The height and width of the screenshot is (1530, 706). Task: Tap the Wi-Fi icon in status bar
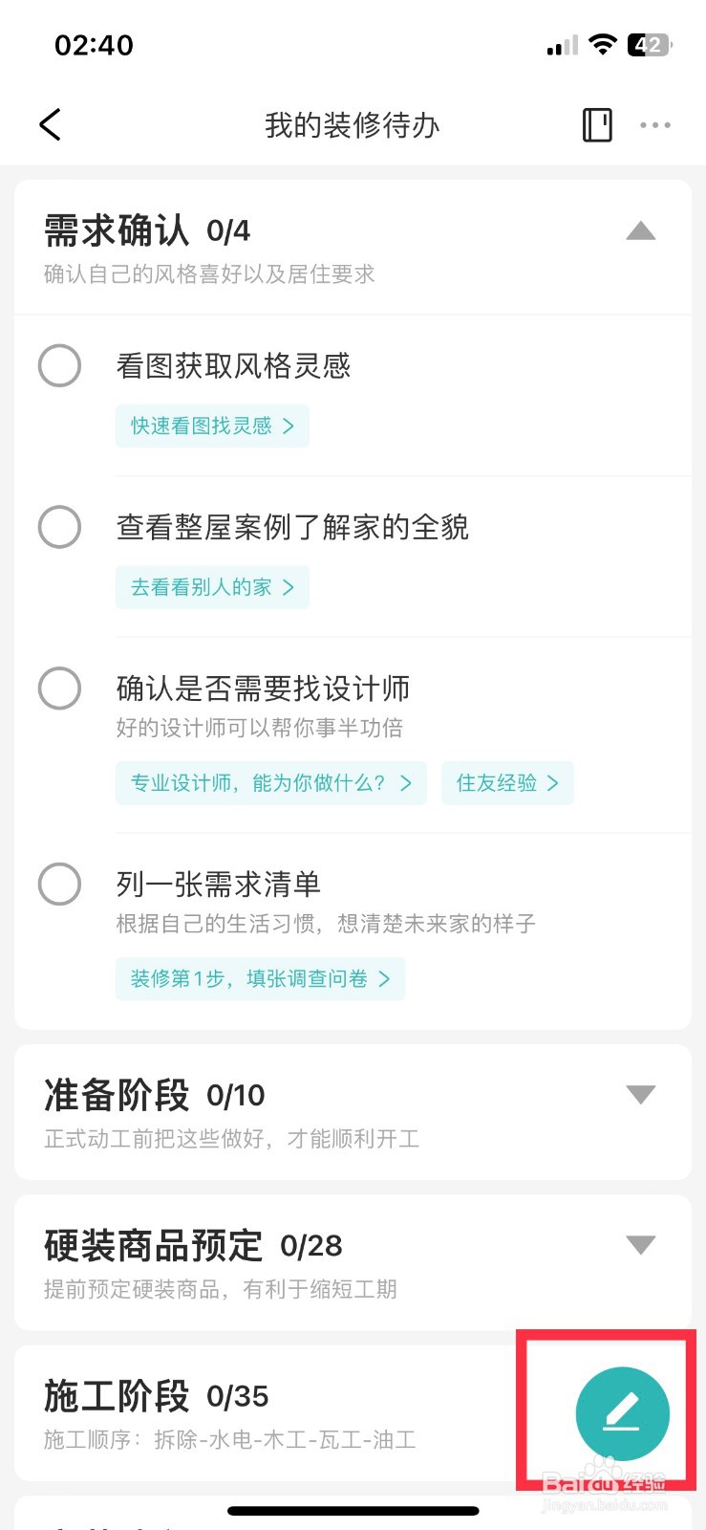coord(603,44)
